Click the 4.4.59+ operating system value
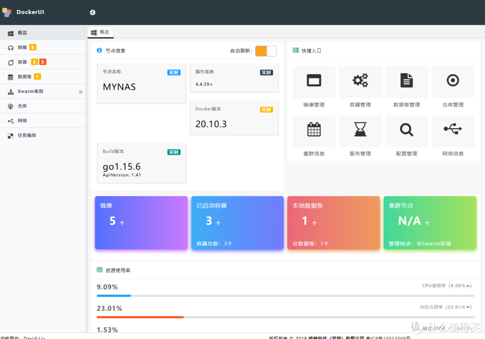Screen dimensions: 485x339 [x=204, y=84]
